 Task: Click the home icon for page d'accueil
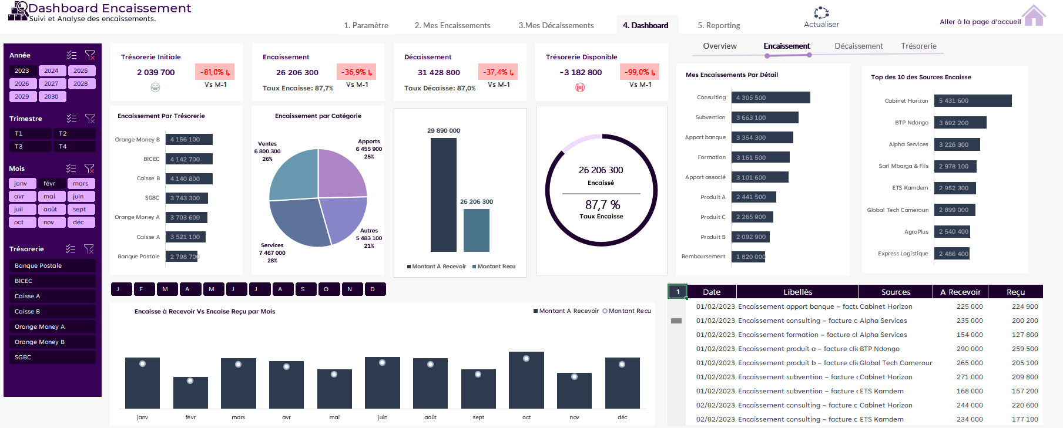click(x=1034, y=15)
